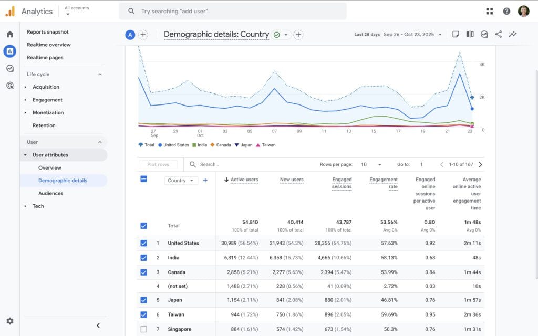The width and height of the screenshot is (538, 336).
Task: Sort table by New users column
Action: pos(293,180)
